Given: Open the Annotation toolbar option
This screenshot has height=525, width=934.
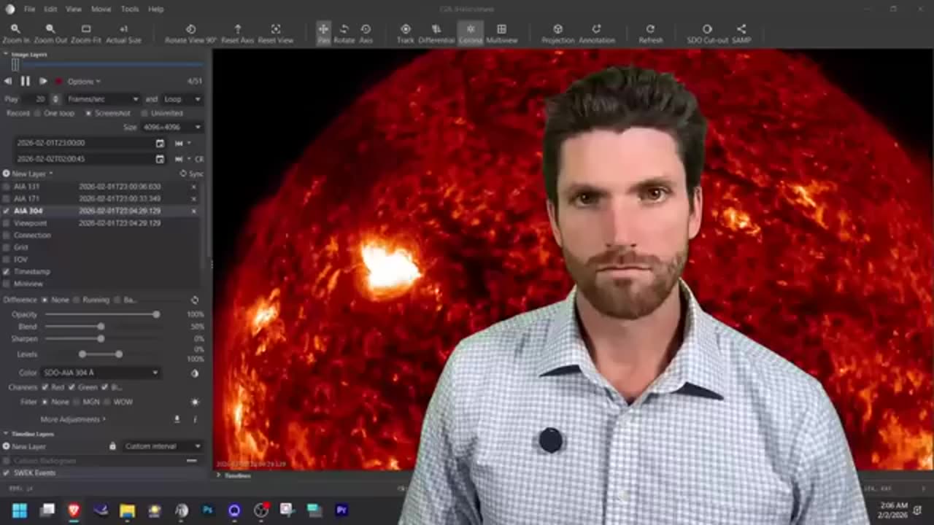Looking at the screenshot, I should 596,34.
